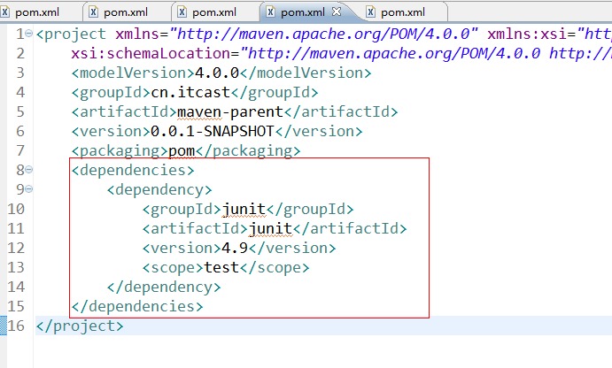Click the junit groupId value on line 10
Screen dimensions: 612x368
tap(244, 209)
